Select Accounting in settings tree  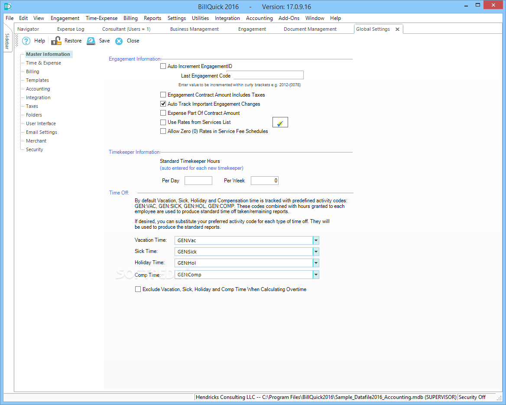coord(38,89)
